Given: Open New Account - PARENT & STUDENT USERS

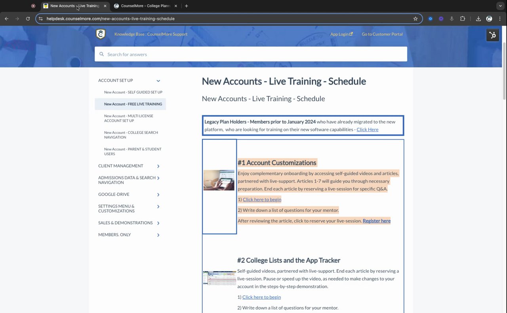Looking at the screenshot, I should pyautogui.click(x=133, y=151).
